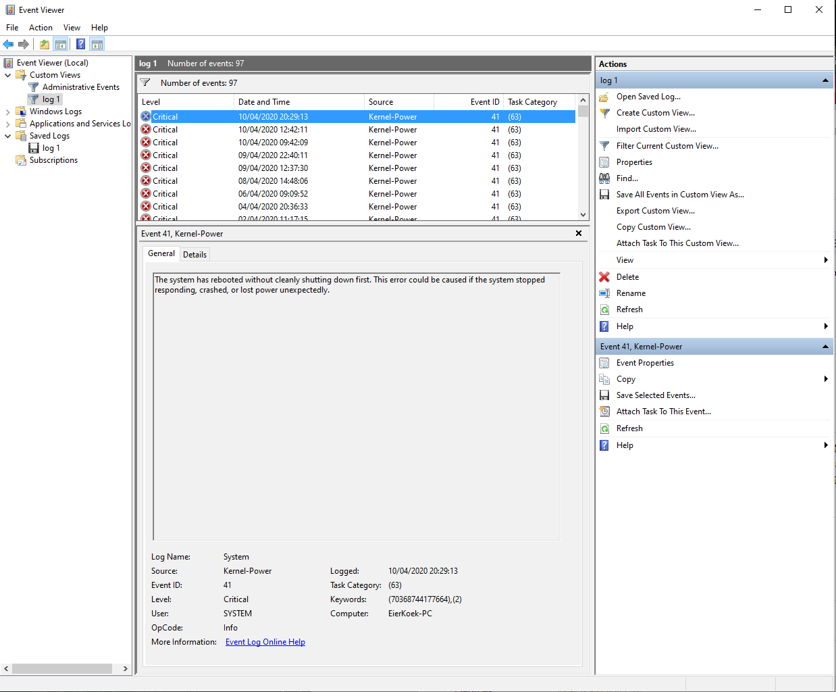This screenshot has width=836, height=692.
Task: Open the View submenu arrow in Actions
Action: [x=826, y=260]
